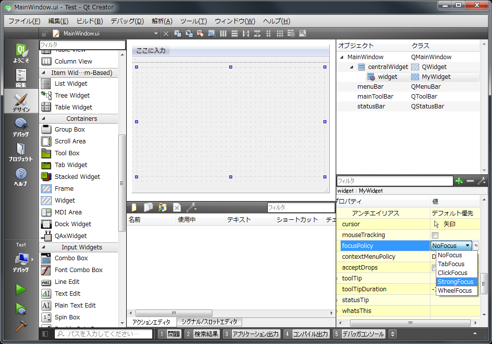This screenshot has width=492, height=344.
Task: Apply vertical layout from toolbar
Action: tap(234, 34)
